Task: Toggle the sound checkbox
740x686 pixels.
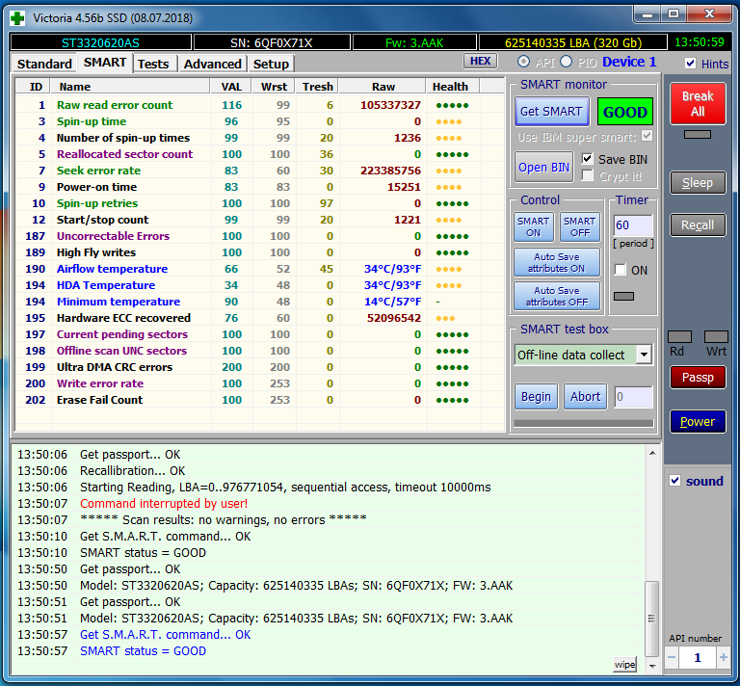Action: click(675, 481)
